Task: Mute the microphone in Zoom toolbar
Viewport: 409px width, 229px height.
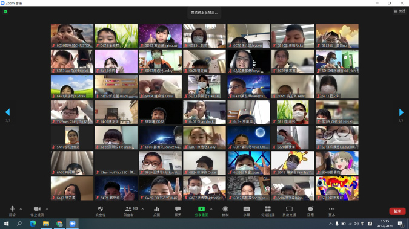Action: [12, 211]
